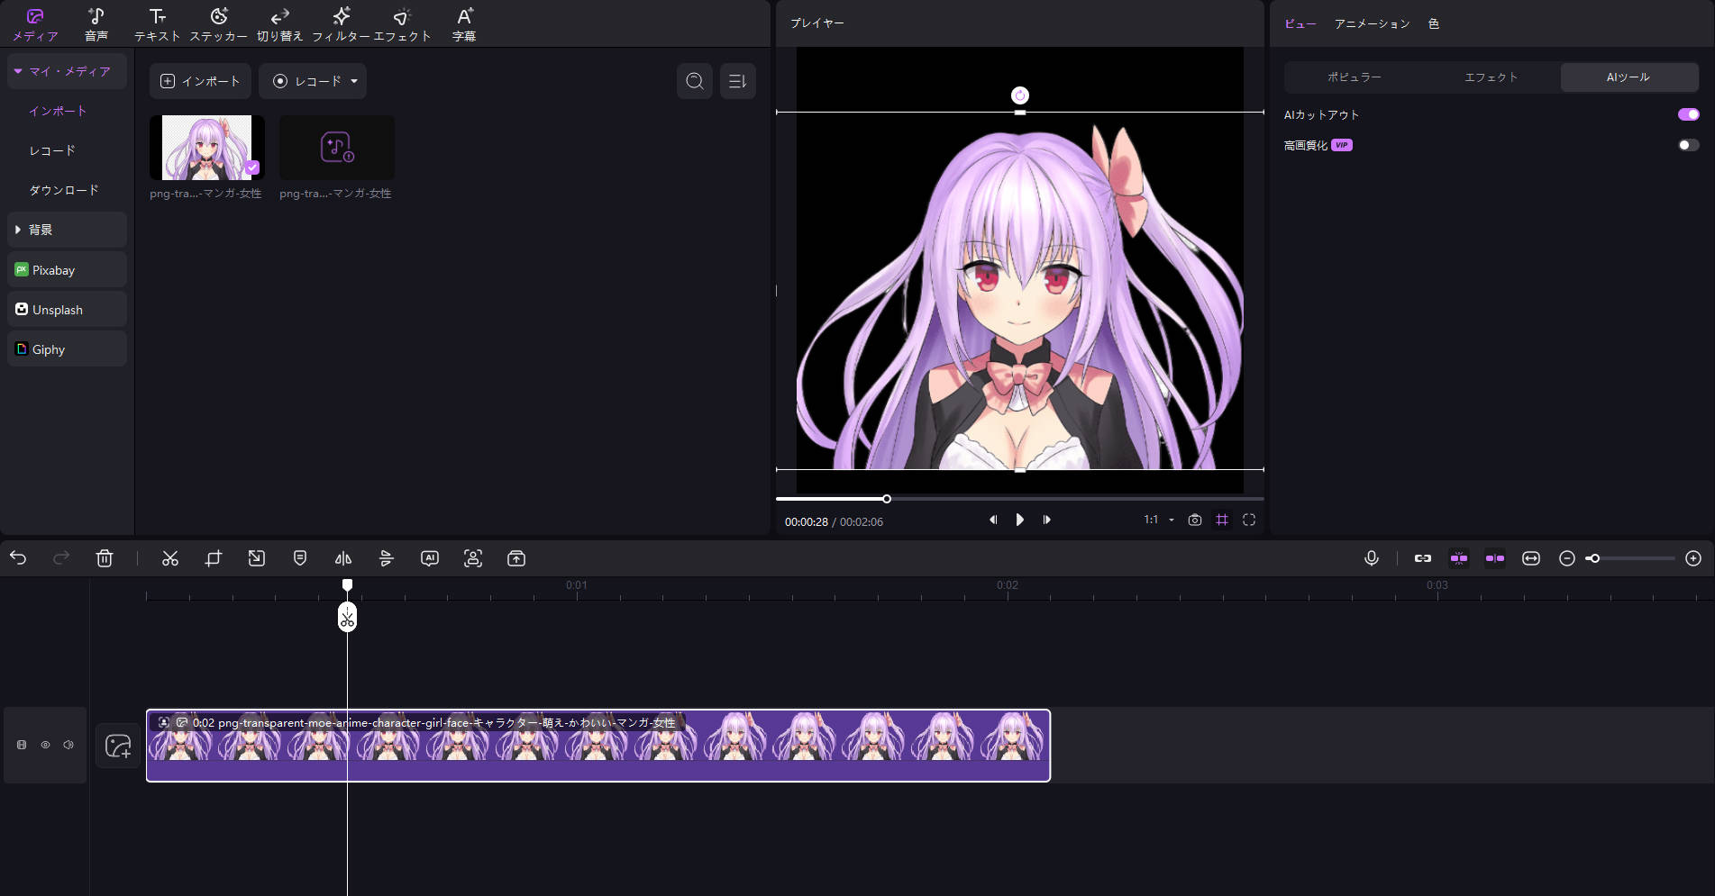Click the microphone voiceover icon
The height and width of the screenshot is (896, 1715).
[x=1371, y=558]
